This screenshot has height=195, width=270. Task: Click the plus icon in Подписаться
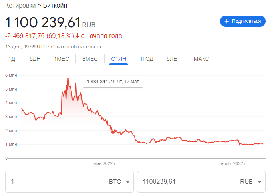click(x=227, y=21)
